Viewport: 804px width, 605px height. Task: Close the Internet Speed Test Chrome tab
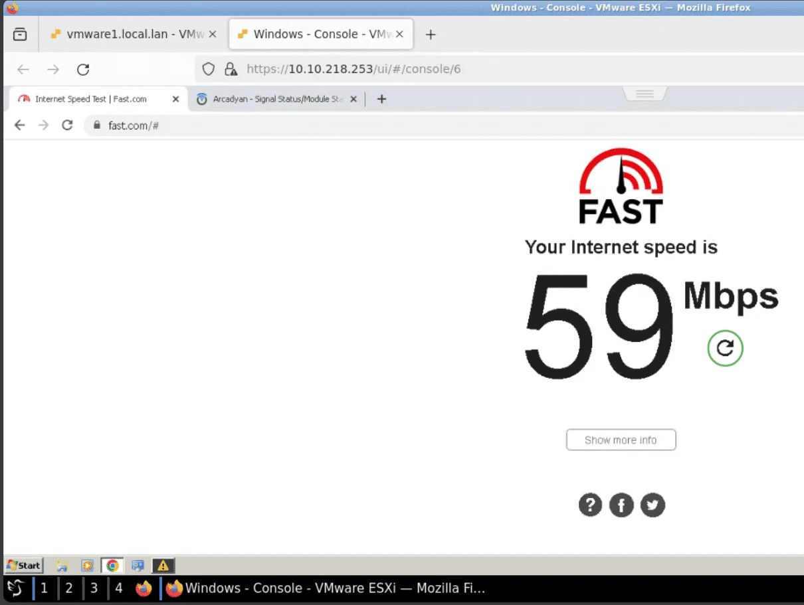[x=175, y=99]
